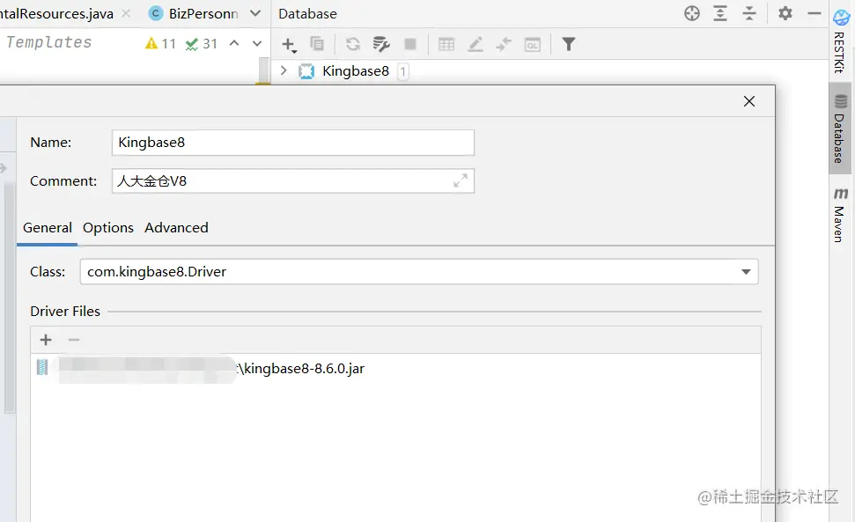The height and width of the screenshot is (522, 855).
Task: Expand the Comment field with the arrows icon
Action: pyautogui.click(x=459, y=180)
